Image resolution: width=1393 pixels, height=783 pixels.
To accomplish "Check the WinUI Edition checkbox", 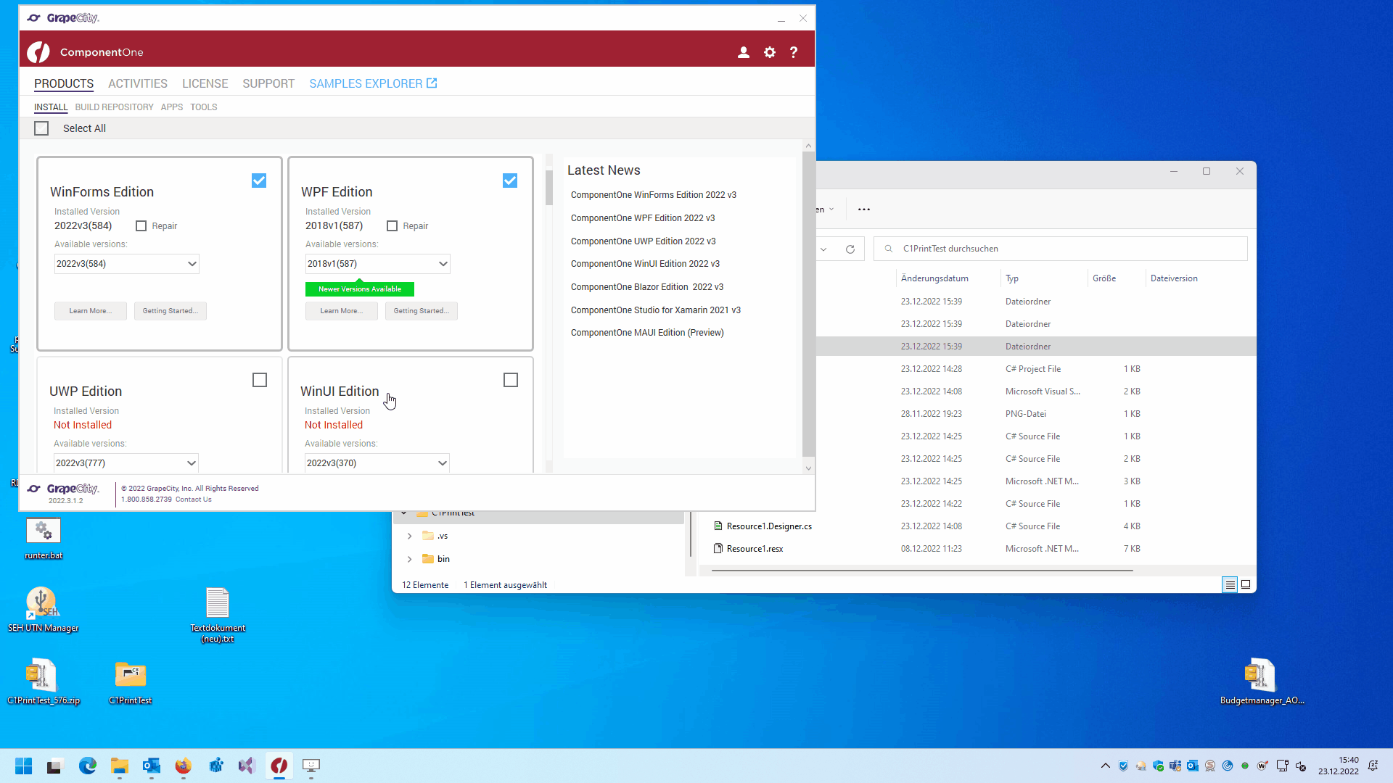I will [511, 380].
